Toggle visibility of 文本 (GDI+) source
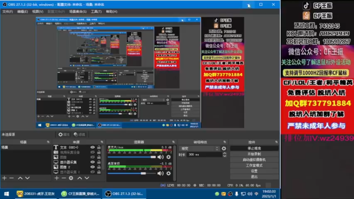This screenshot has width=354, height=199. pyautogui.click(x=92, y=147)
